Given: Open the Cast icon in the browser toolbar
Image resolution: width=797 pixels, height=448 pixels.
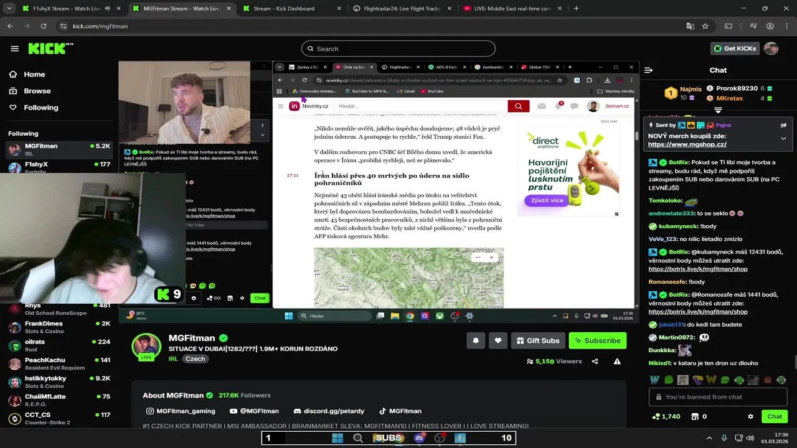Looking at the screenshot, I should pyautogui.click(x=728, y=26).
